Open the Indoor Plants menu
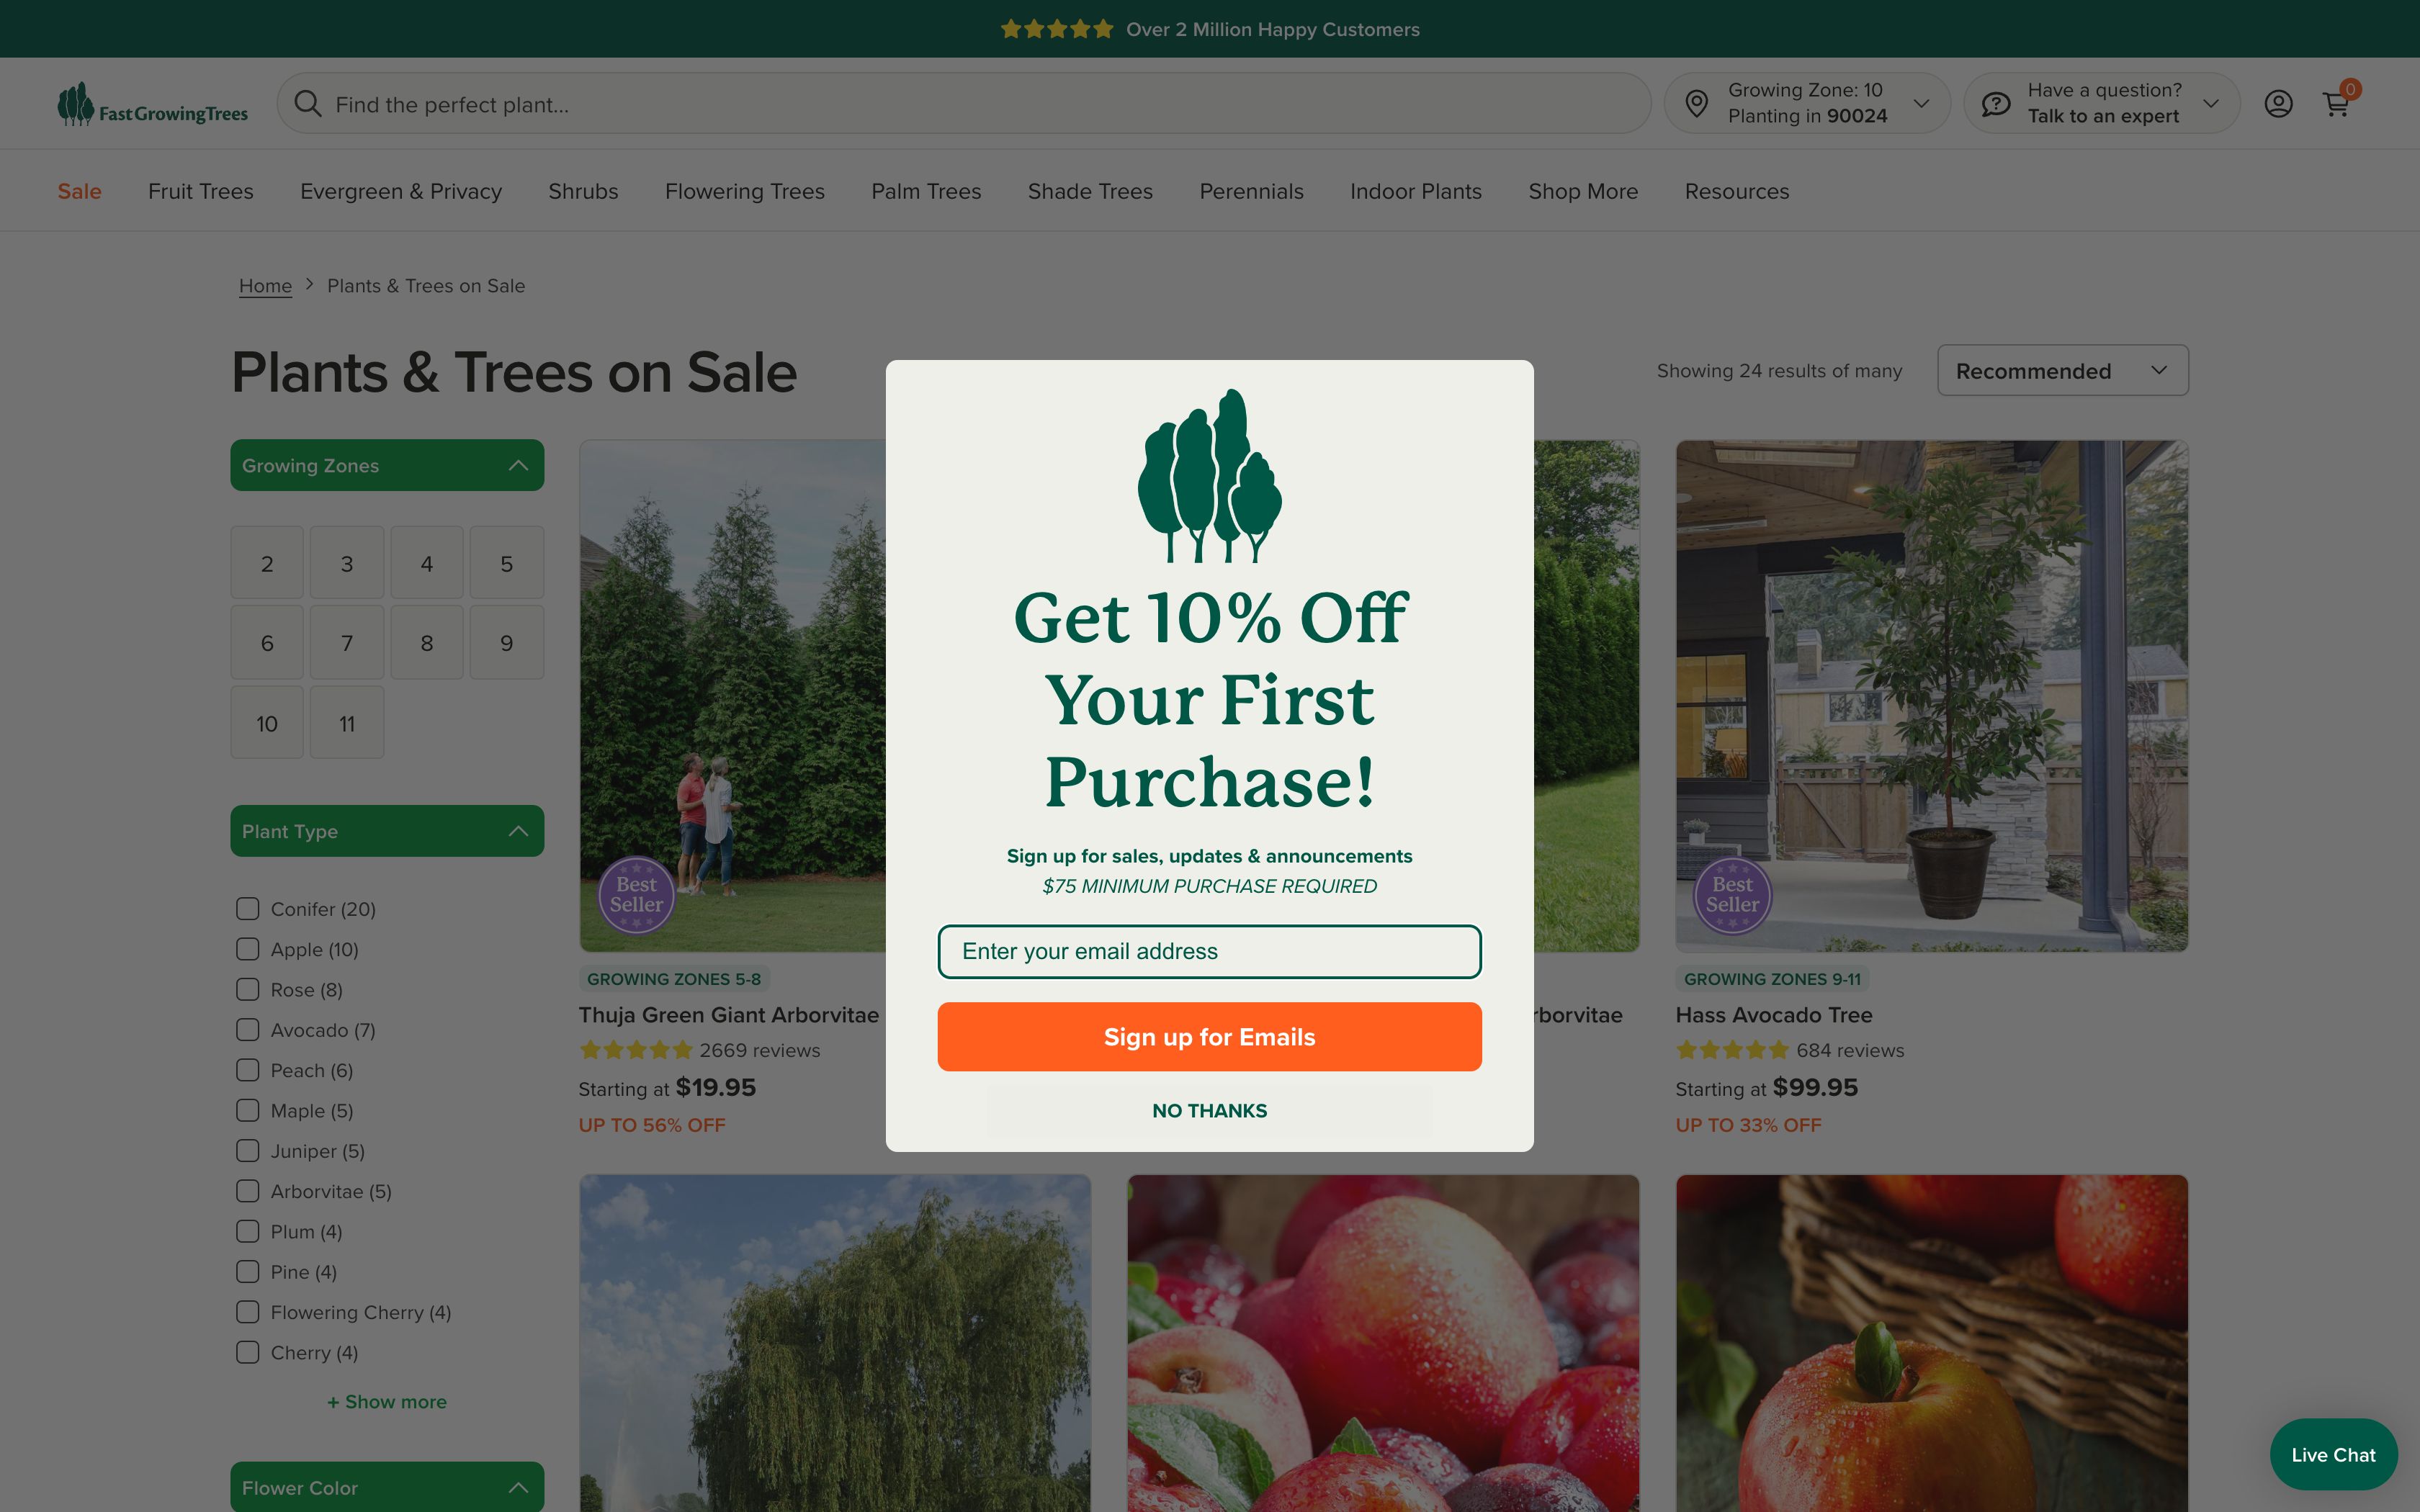The image size is (2420, 1512). (1415, 191)
